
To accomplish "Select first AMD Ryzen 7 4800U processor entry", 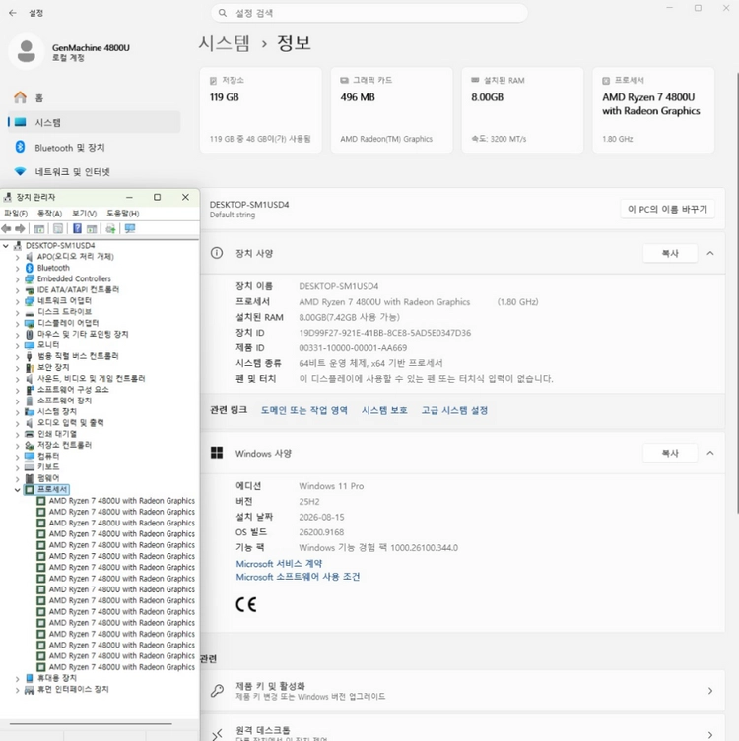I will click(x=121, y=501).
